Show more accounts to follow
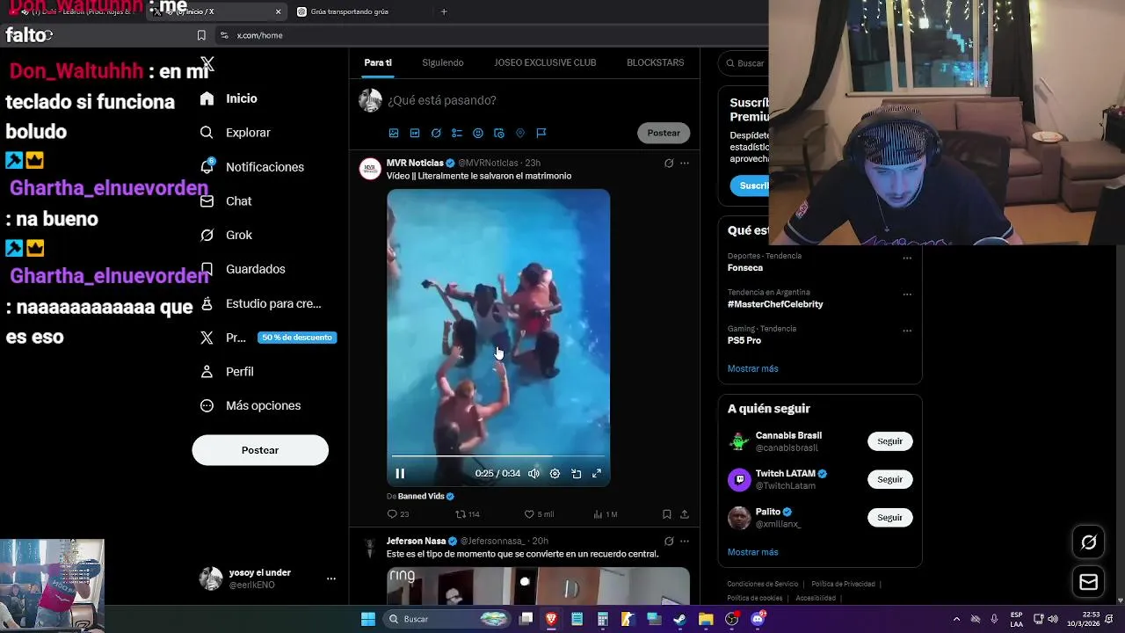This screenshot has width=1125, height=633. point(752,552)
